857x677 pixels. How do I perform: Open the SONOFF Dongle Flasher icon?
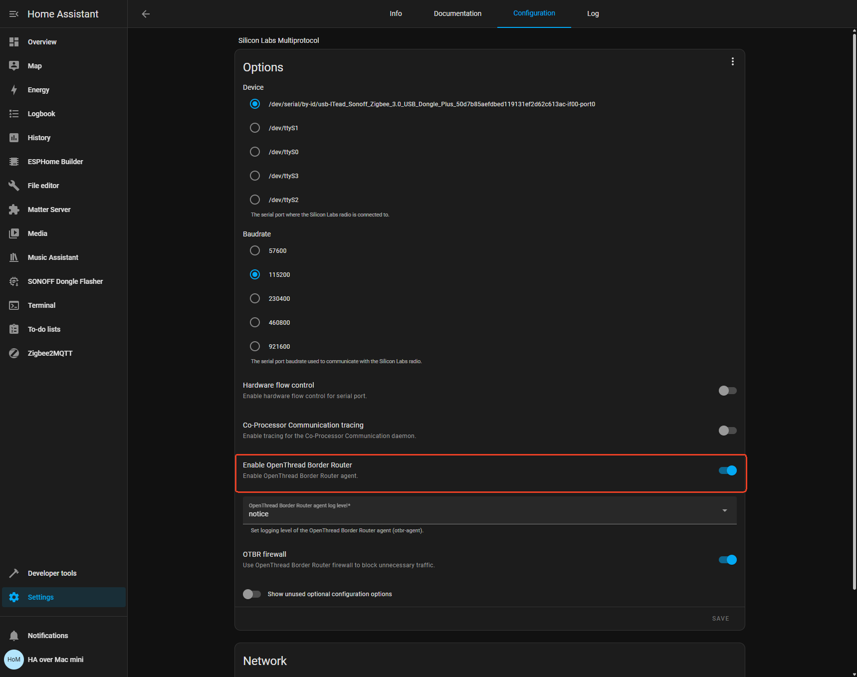point(14,281)
